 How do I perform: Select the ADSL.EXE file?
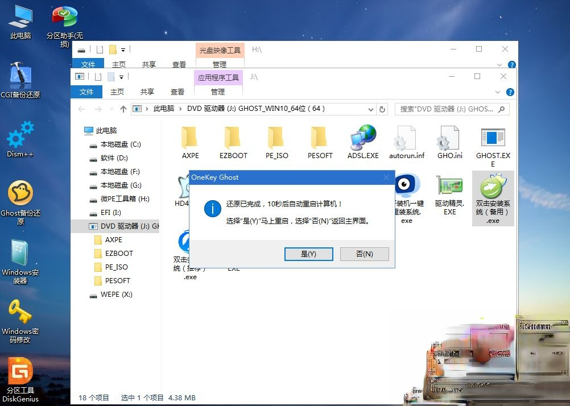click(363, 142)
